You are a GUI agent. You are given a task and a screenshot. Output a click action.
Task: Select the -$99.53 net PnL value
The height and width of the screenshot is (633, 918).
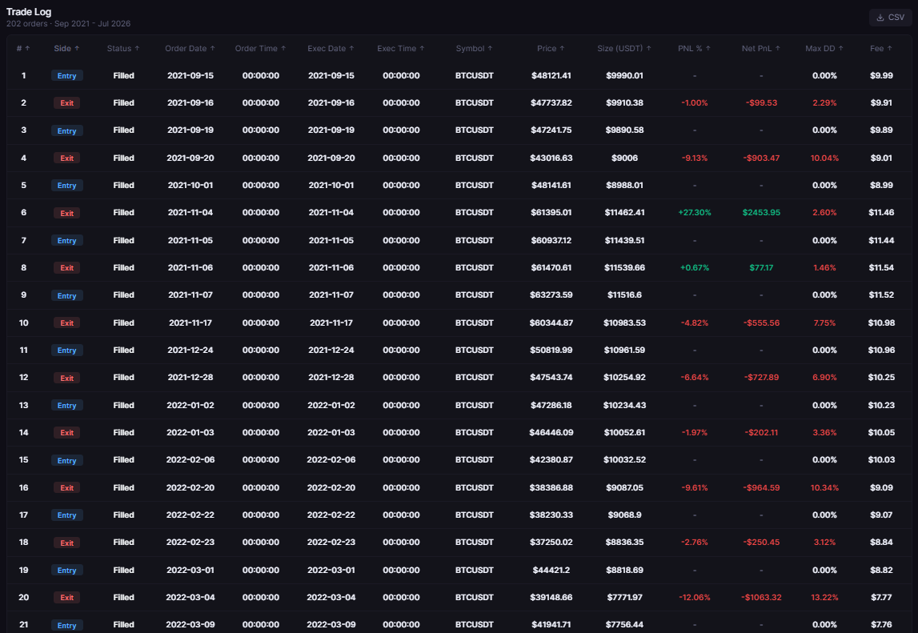[761, 103]
